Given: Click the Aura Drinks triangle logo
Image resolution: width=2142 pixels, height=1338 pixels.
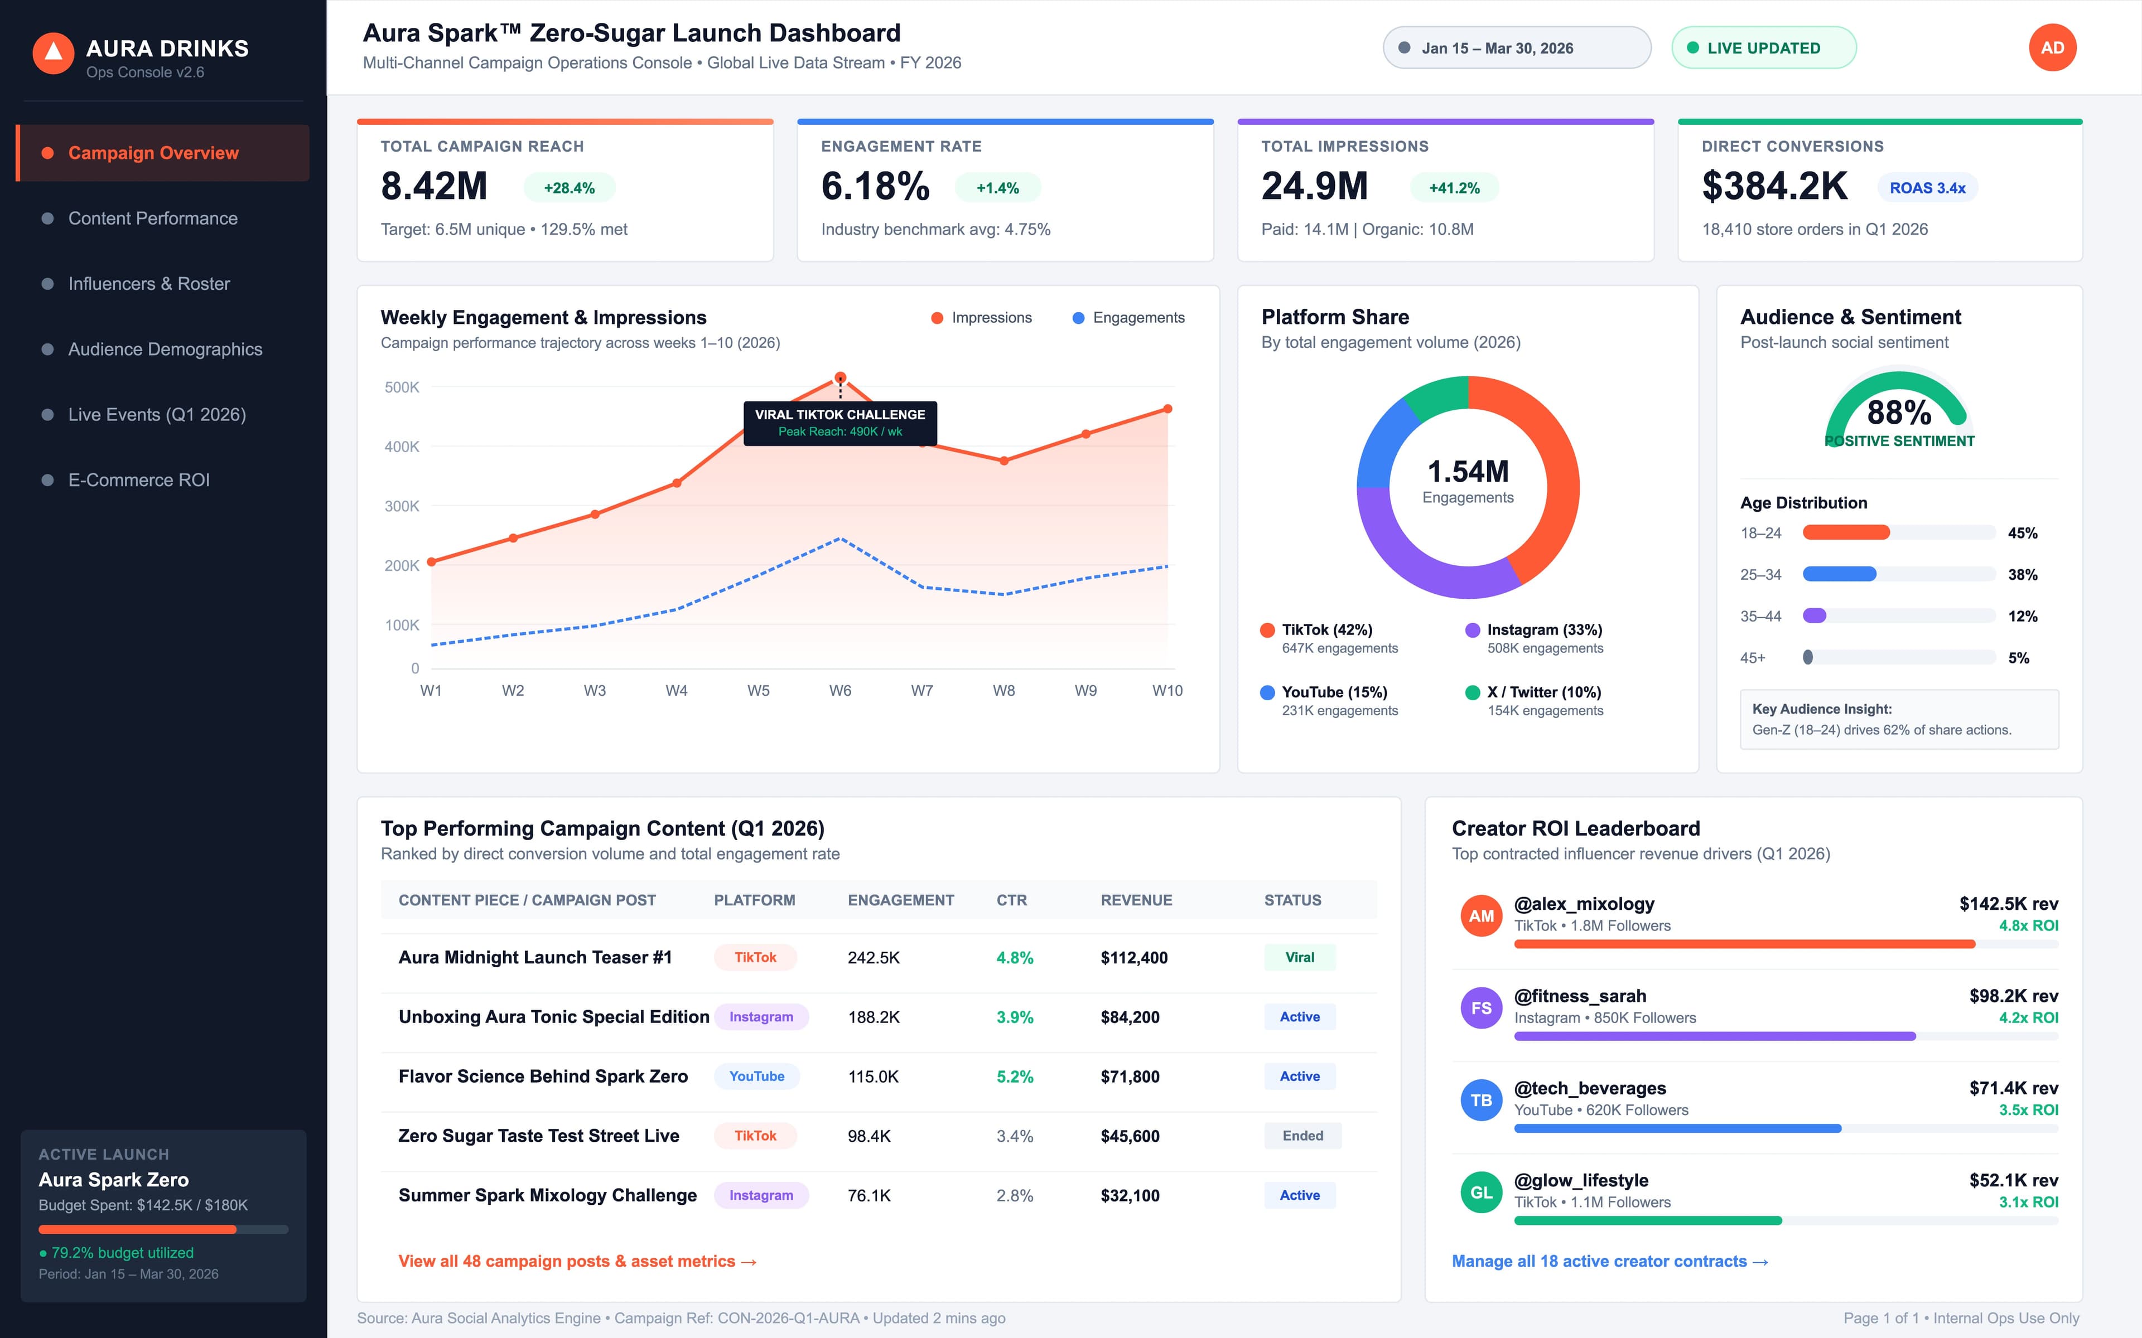Looking at the screenshot, I should point(53,53).
